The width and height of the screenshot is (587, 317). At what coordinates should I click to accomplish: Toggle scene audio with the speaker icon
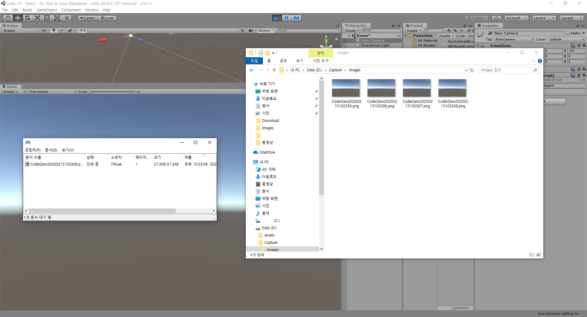pyautogui.click(x=62, y=31)
